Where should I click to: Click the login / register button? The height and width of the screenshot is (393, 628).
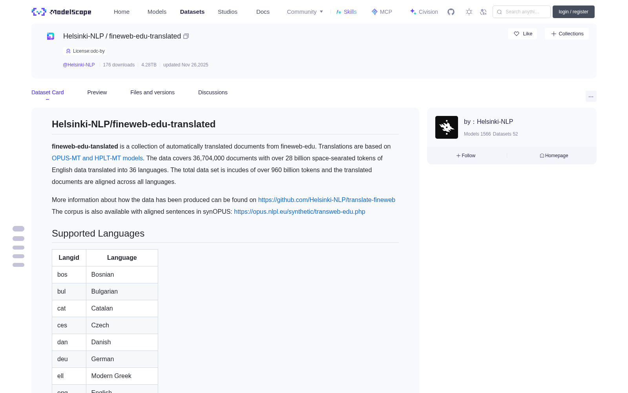point(573,12)
